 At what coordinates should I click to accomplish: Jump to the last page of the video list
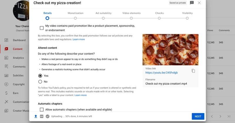pyautogui.click(x=229, y=116)
